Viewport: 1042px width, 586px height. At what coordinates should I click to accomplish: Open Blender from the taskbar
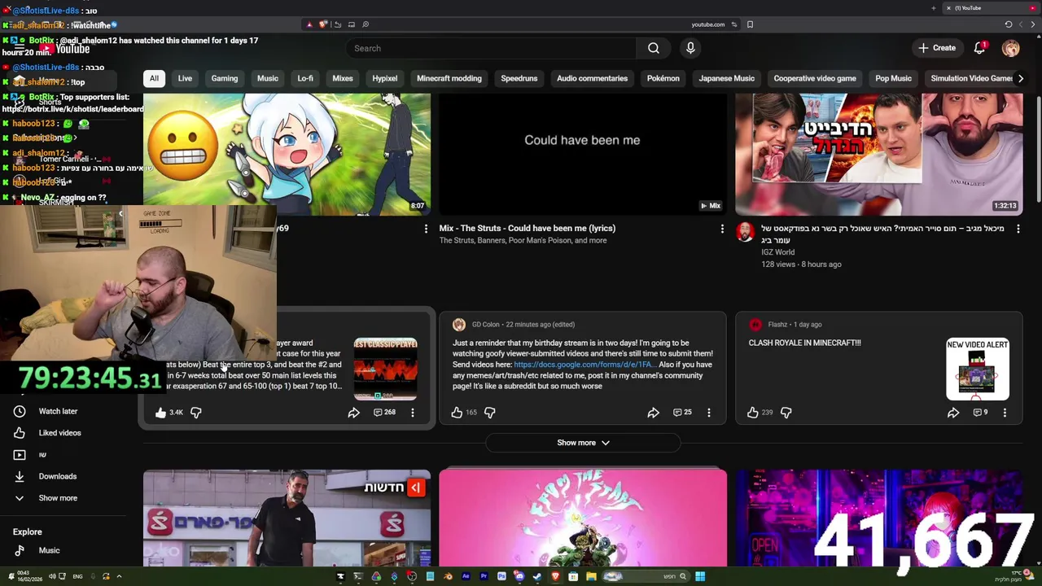[x=448, y=576]
